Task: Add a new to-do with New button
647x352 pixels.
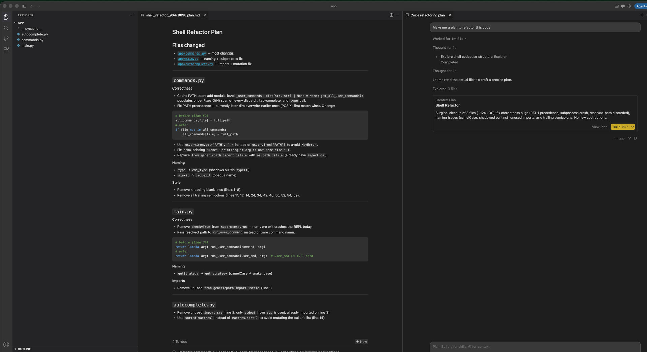Action: click(361, 342)
